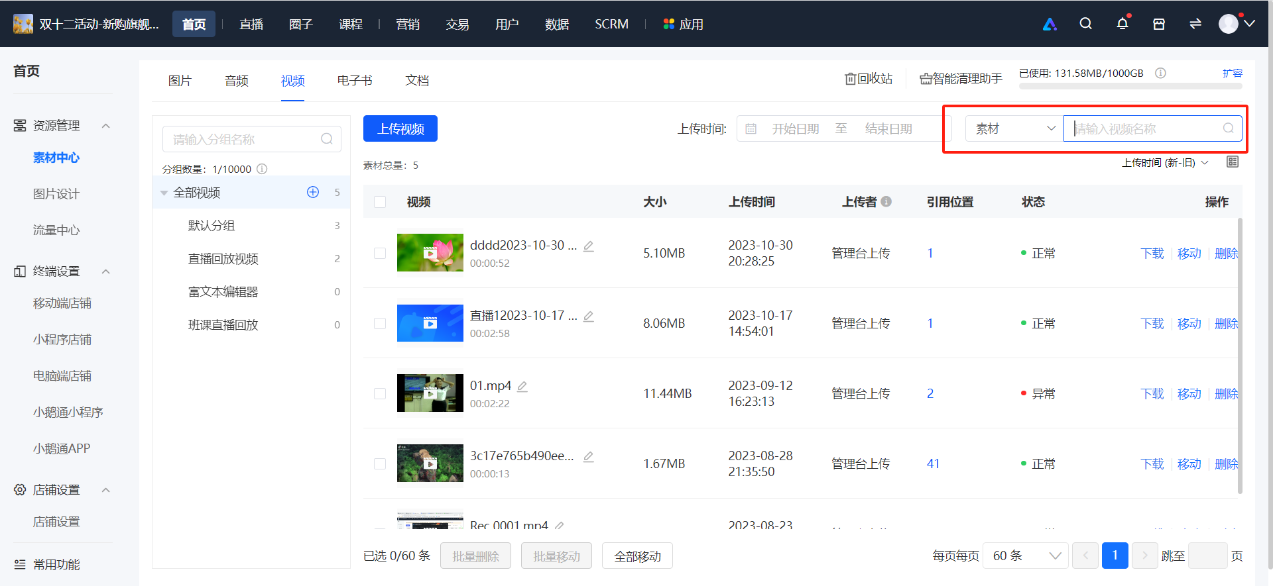
Task: Click the shop bag icon in header
Action: 1159,24
